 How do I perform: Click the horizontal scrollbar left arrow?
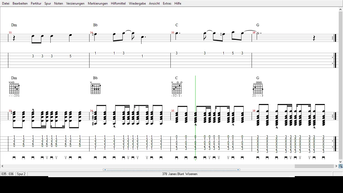click(x=2, y=166)
